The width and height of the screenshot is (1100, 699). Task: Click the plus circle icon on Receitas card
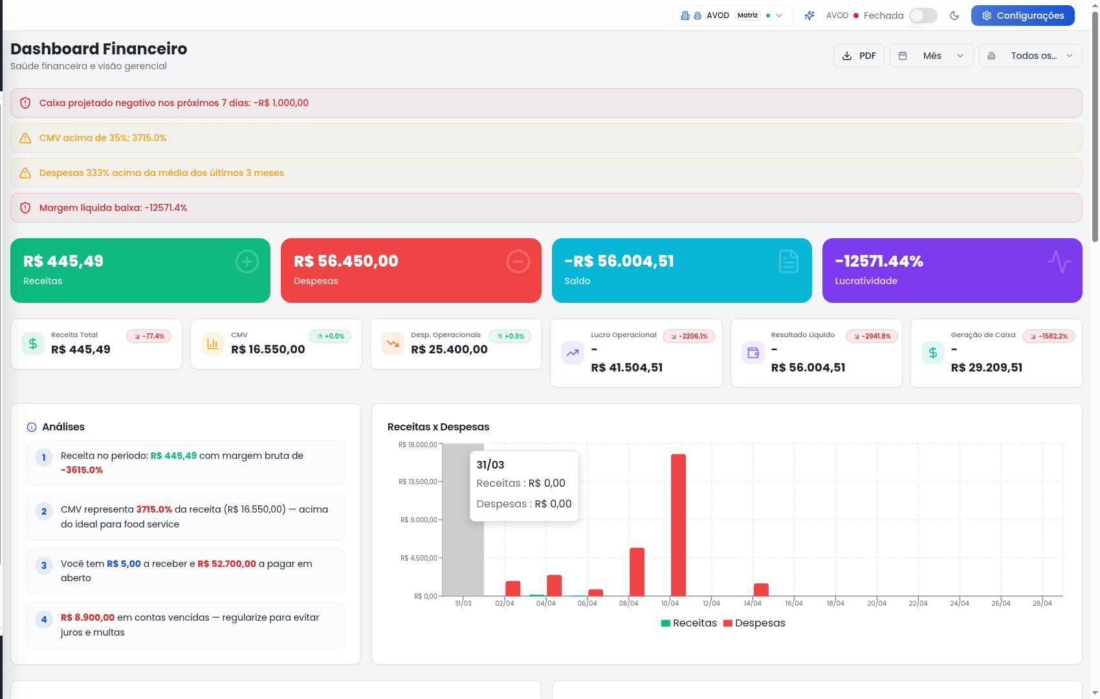point(247,261)
